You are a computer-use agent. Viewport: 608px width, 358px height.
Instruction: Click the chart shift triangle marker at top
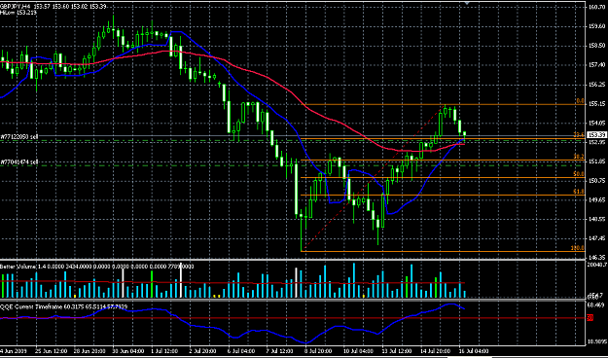coord(467,3)
